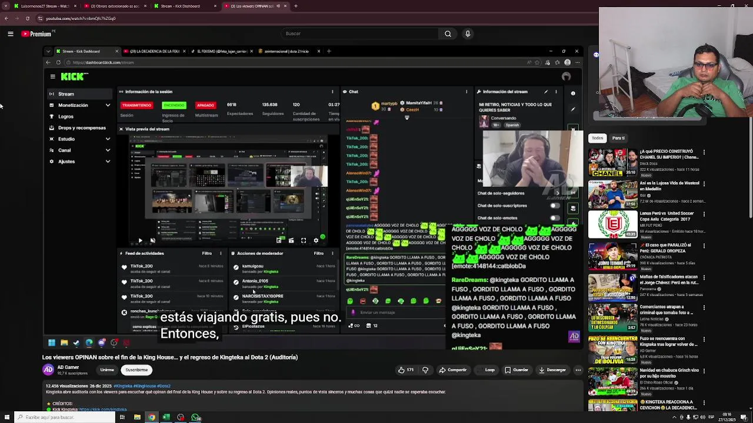753x423 pixels.
Task: Open Lanus Perú vs United Soccer thumbnail
Action: pos(612,224)
